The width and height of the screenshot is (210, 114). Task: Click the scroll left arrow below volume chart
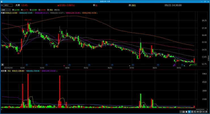pos(2,109)
